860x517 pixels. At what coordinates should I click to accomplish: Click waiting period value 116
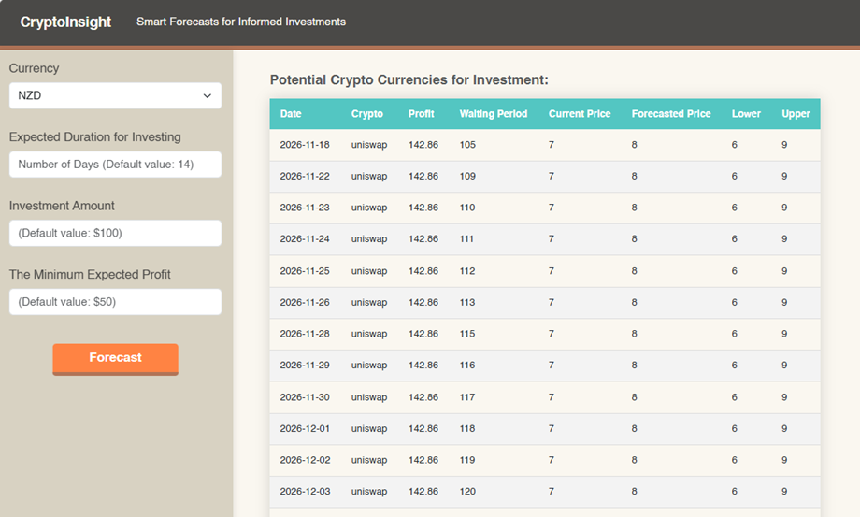click(x=467, y=365)
